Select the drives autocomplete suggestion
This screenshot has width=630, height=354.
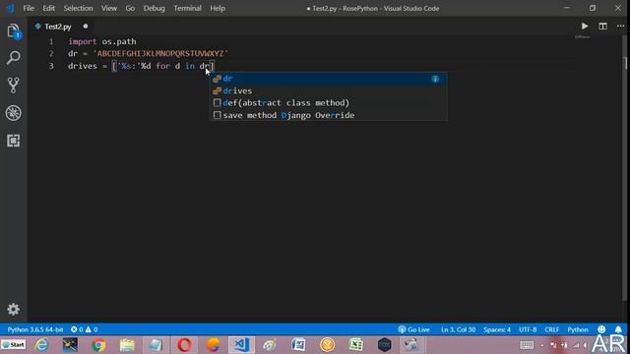(x=329, y=90)
